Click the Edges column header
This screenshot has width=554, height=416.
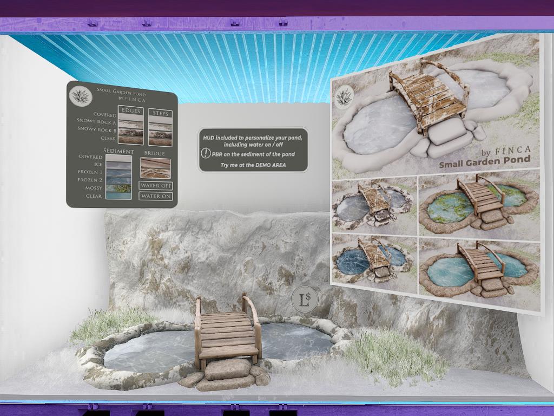coord(131,111)
